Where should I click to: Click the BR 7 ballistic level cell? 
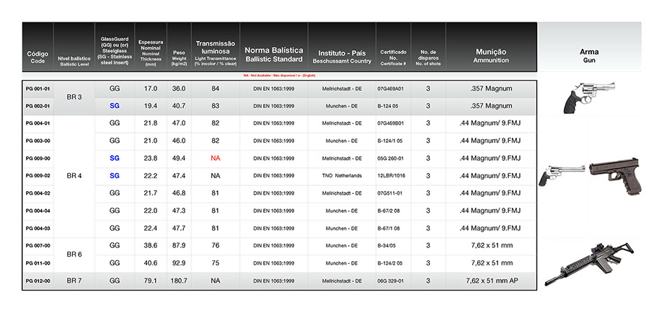point(74,281)
